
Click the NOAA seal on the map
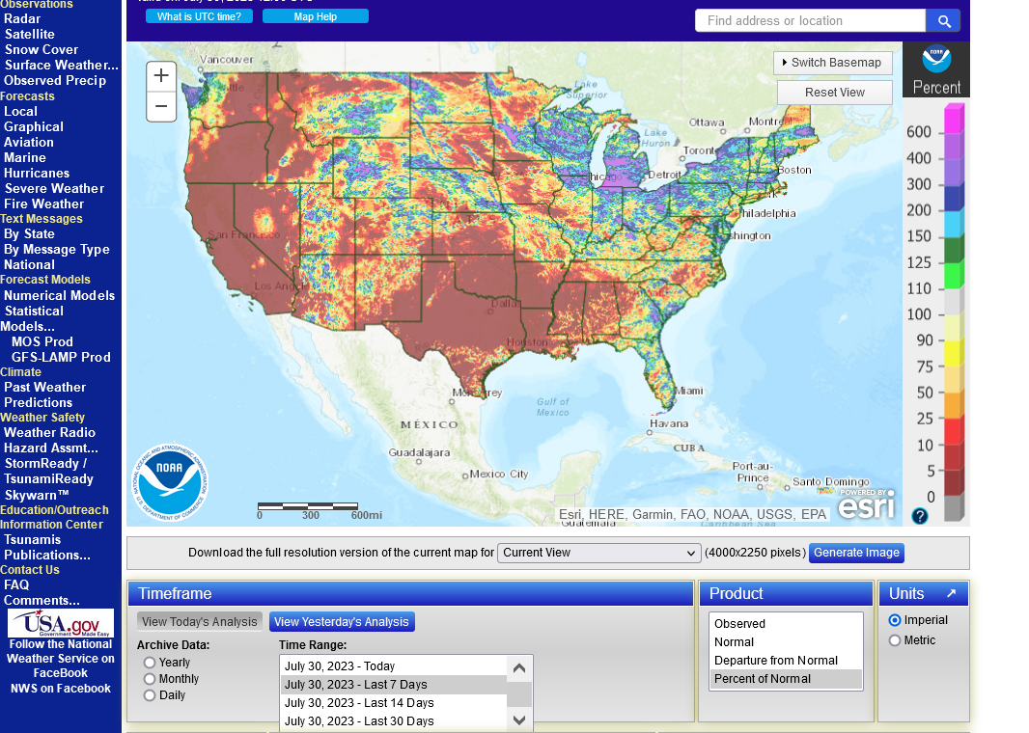coord(170,482)
